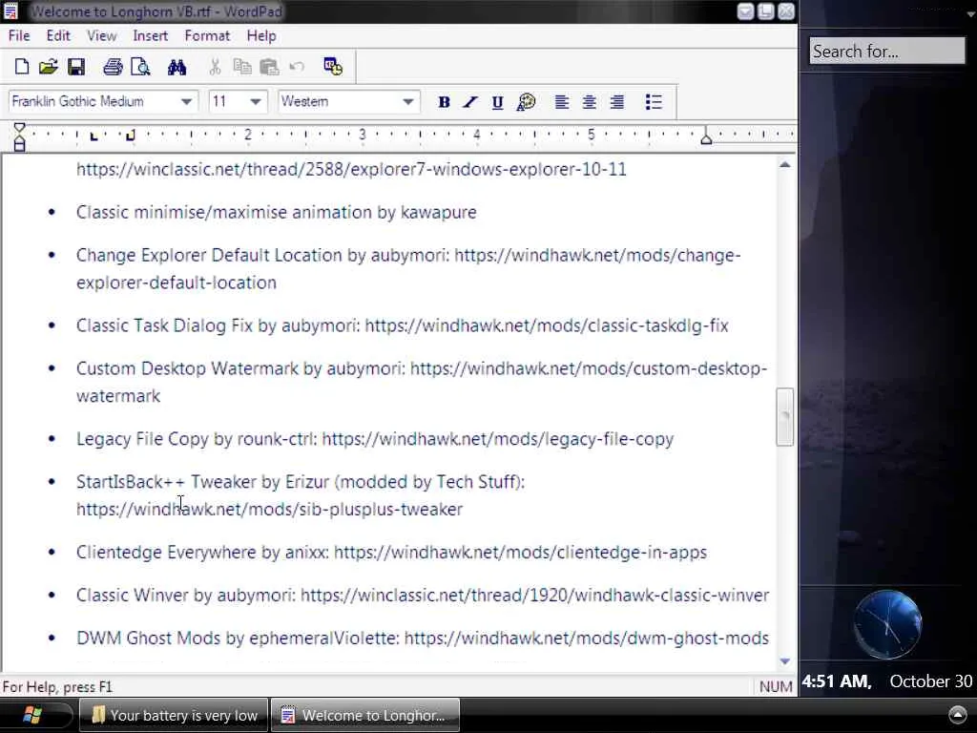Click the analog clock sidebar gadget
The image size is (977, 733).
click(x=887, y=624)
